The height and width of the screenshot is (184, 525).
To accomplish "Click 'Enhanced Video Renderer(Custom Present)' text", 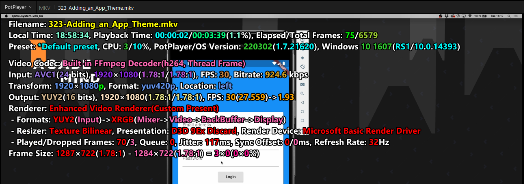I will tap(134, 109).
